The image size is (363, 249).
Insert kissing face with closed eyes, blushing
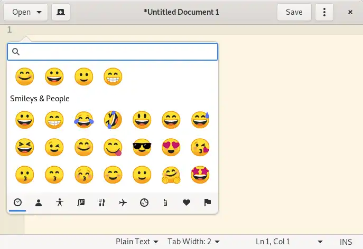pyautogui.click(x=84, y=175)
